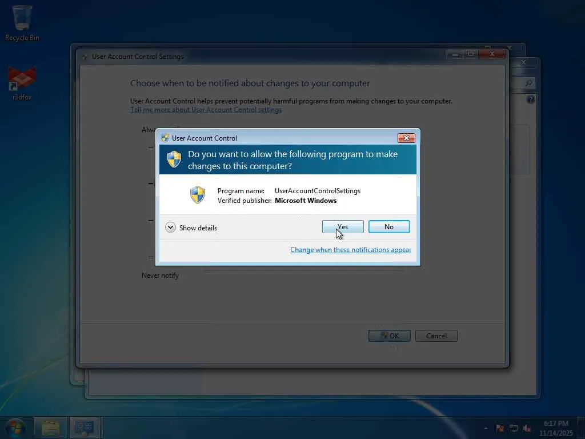
Task: Click Cancel in User Account Control Settings window
Action: (436, 336)
